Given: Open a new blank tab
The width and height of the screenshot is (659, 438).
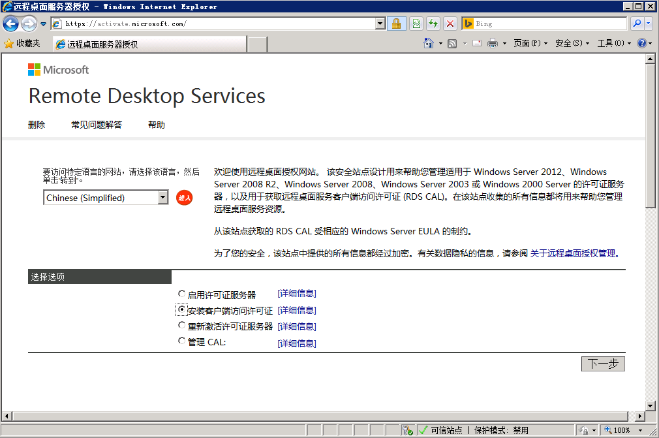Looking at the screenshot, I should click(257, 44).
